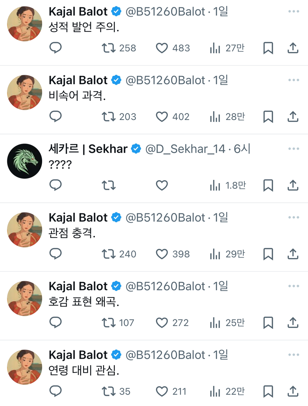Screen dimensions: 308x406
Task: Like the 호감 표현 왜곡 tweet
Action: coord(162,323)
